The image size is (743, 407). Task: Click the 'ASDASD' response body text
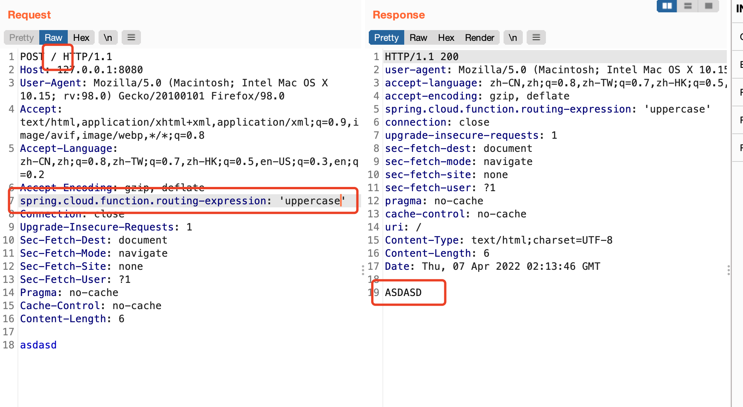click(403, 293)
